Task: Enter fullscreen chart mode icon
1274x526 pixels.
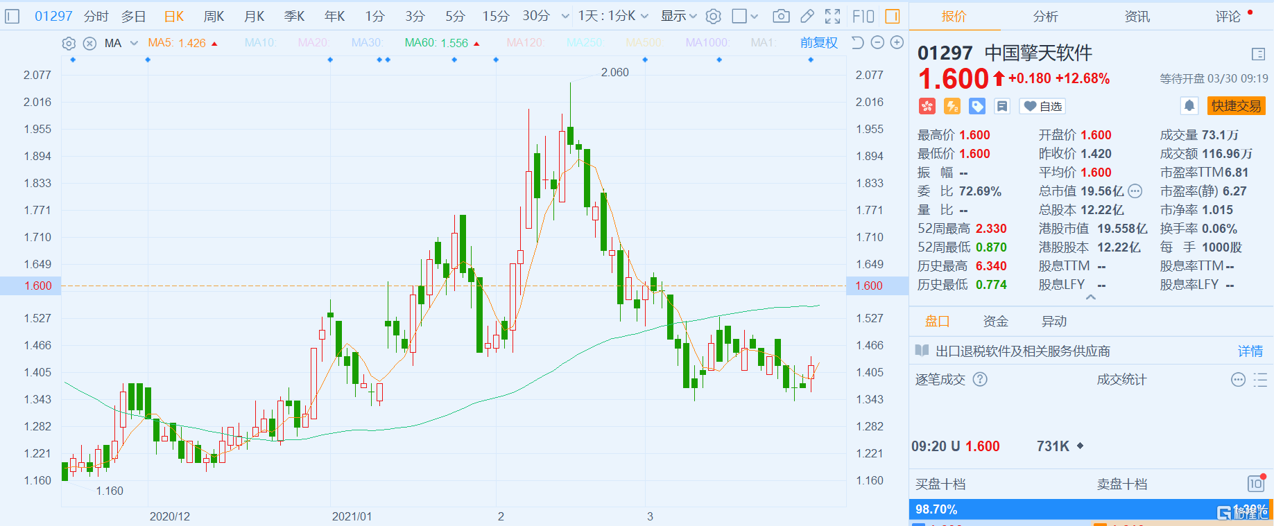Action: point(833,16)
